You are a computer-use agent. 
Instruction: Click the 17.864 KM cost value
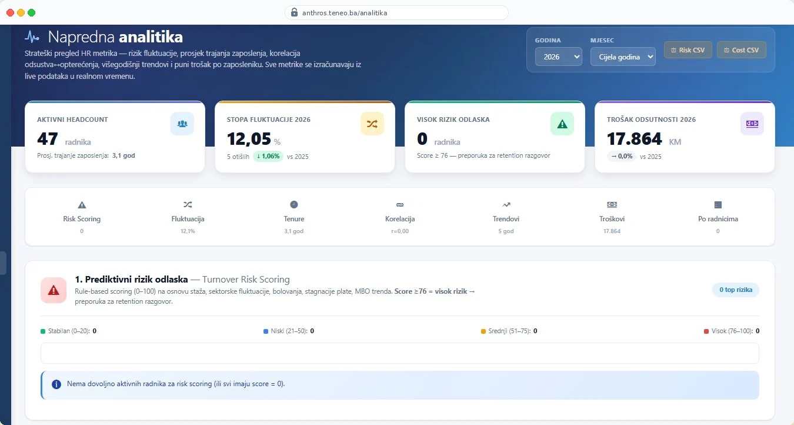coord(644,140)
